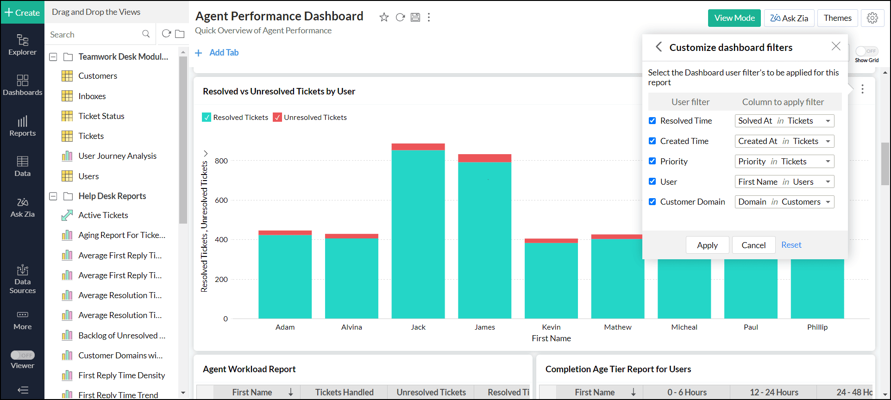Click the Reset link
This screenshot has height=400, width=891.
coord(791,245)
